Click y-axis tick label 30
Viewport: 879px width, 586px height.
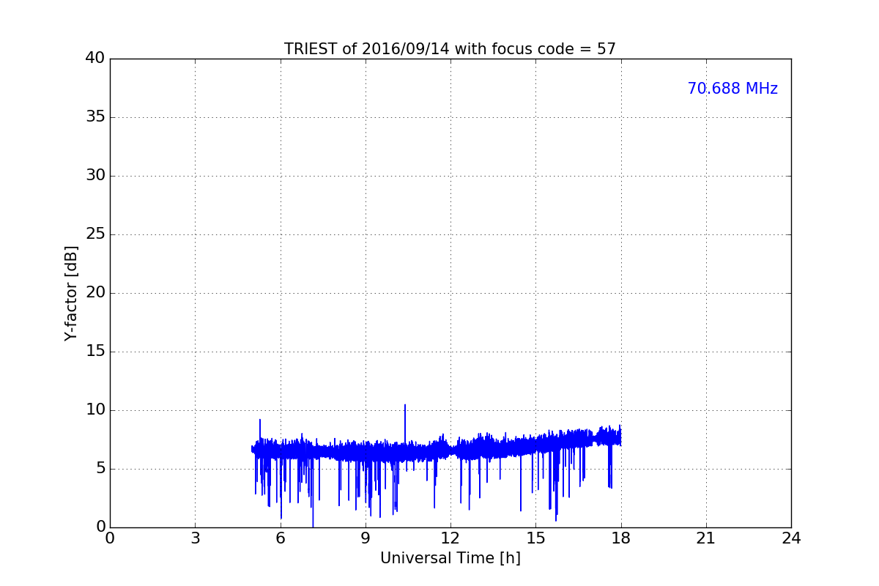point(95,175)
